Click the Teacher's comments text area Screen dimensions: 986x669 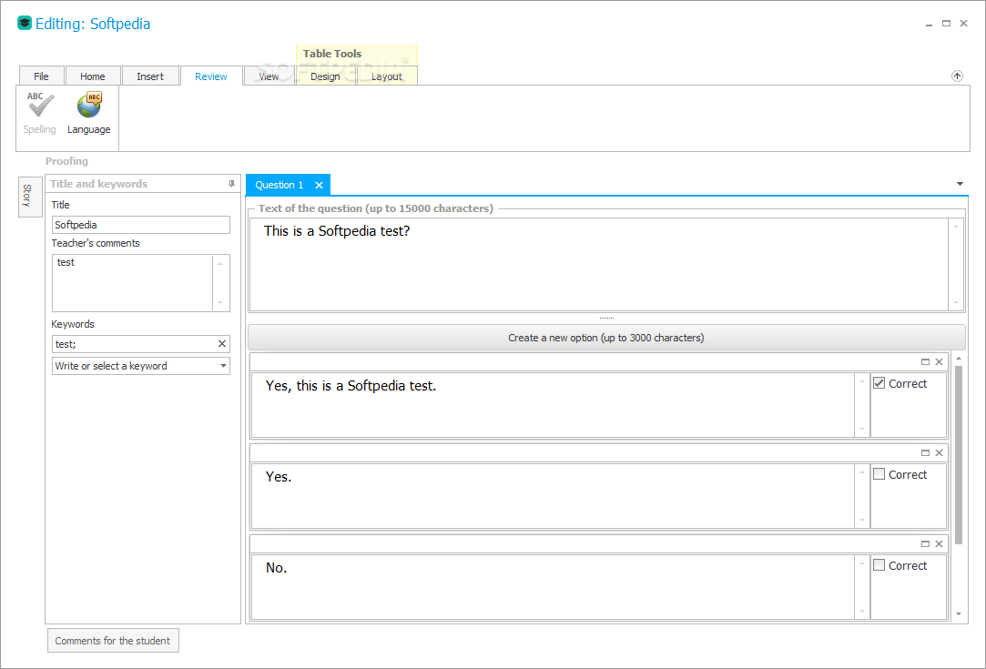(133, 283)
